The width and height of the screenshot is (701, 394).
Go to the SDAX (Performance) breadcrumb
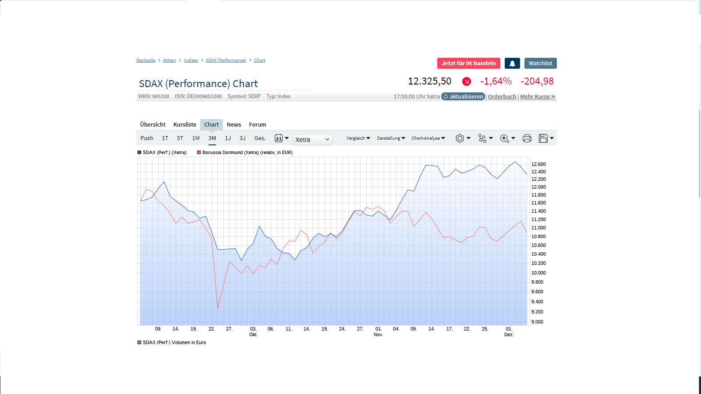coord(226,60)
